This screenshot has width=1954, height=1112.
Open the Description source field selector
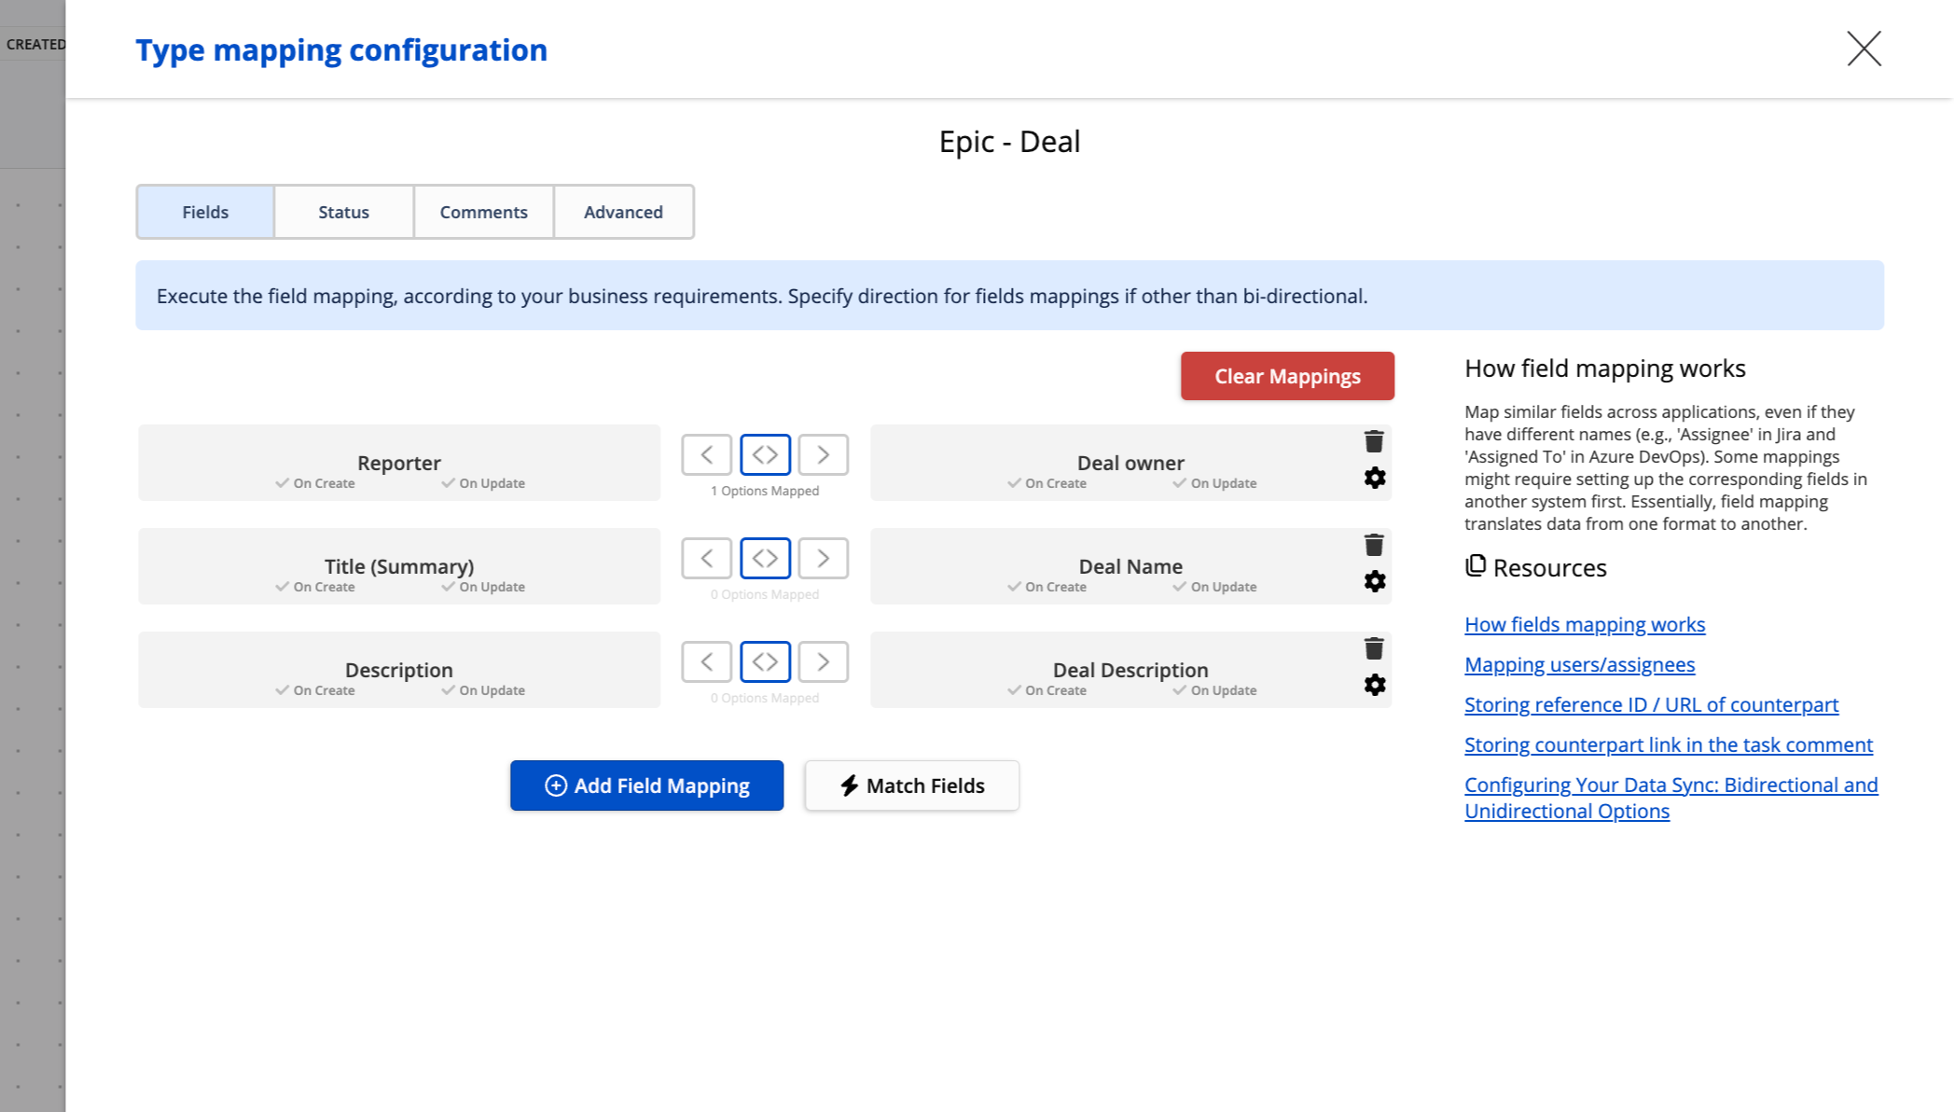point(399,670)
